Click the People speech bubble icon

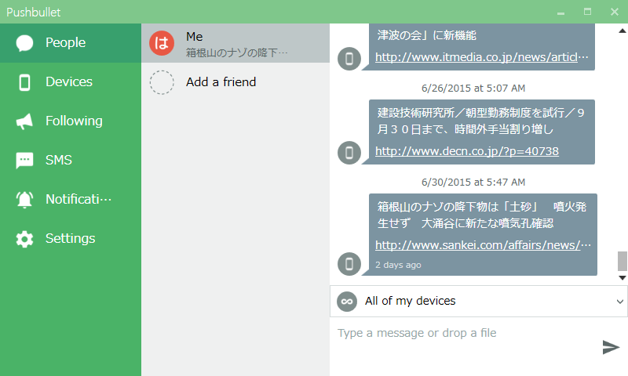(24, 43)
